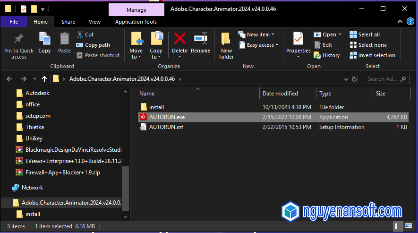Click the Search box
Image resolution: width=418 pixels, height=233 pixels.
coord(386,79)
